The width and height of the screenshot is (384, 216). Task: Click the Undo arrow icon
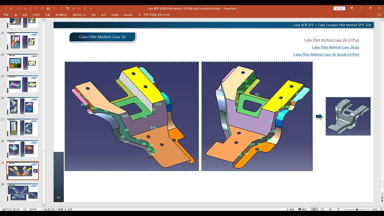pyautogui.click(x=54, y=9)
